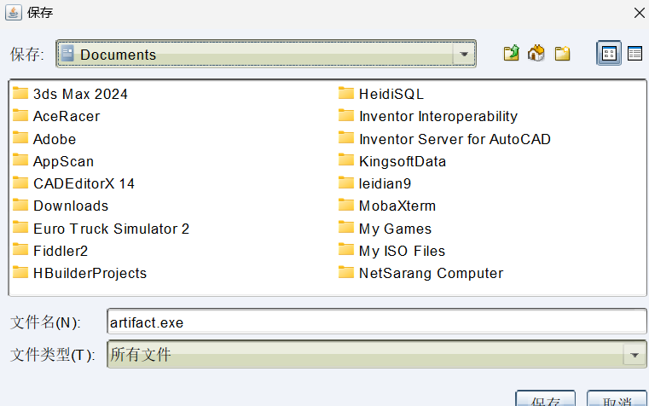Click the Save button at bottom
Screen dimensions: 649x406
(x=545, y=399)
